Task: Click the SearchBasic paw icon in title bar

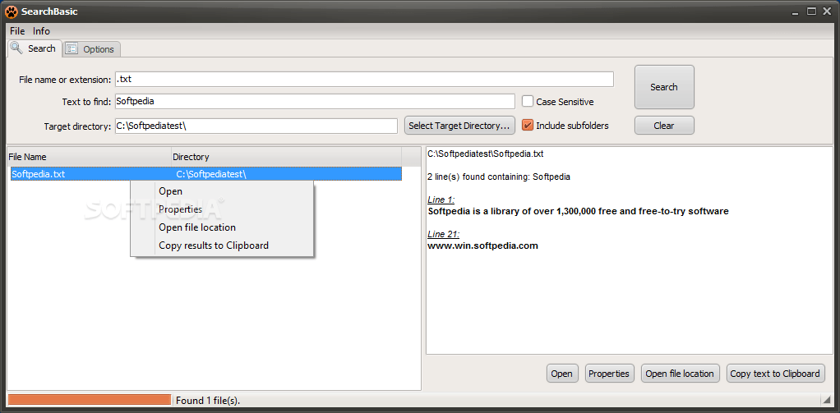Action: pyautogui.click(x=11, y=11)
